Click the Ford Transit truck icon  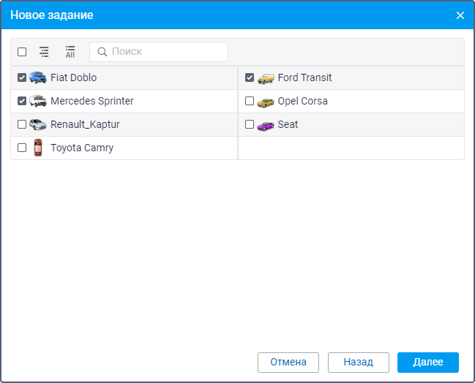(266, 77)
